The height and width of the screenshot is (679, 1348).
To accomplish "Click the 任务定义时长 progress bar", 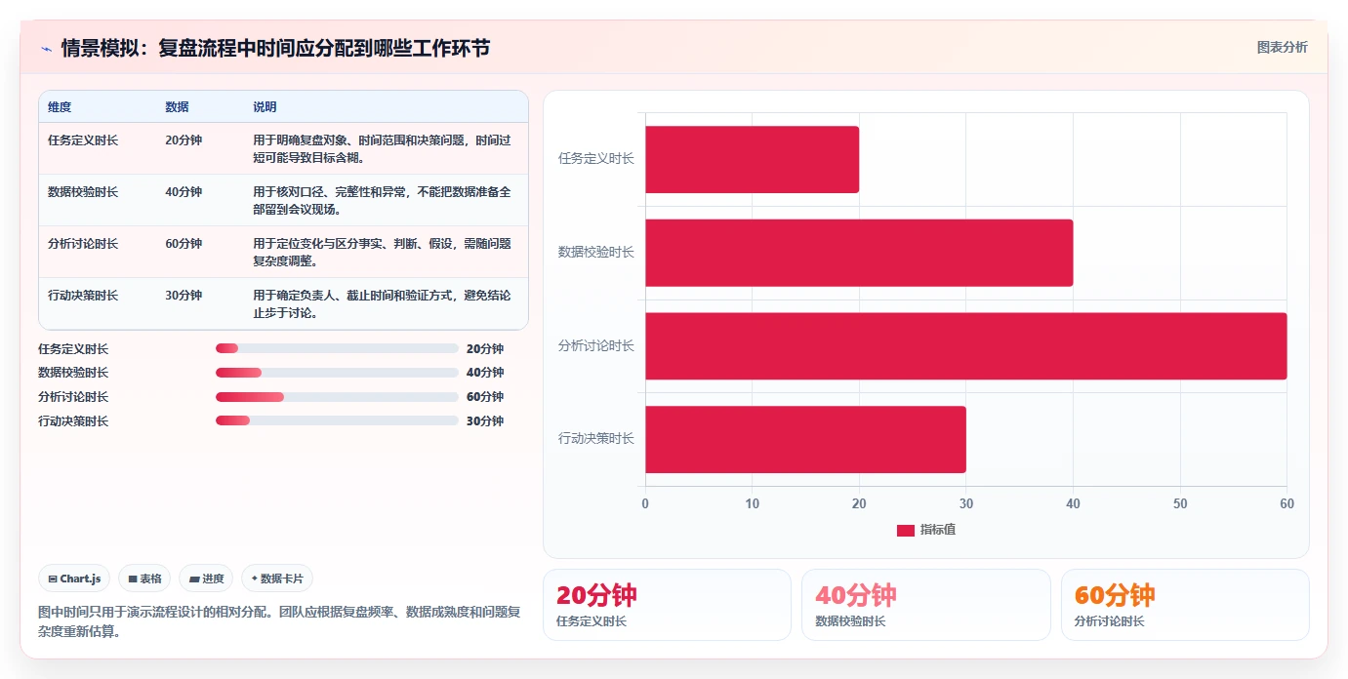I will coord(337,348).
